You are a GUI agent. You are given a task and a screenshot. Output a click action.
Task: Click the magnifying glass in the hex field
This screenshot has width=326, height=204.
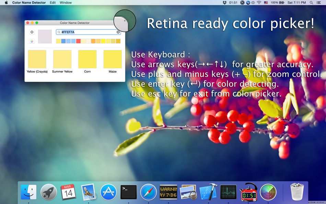coord(59,32)
